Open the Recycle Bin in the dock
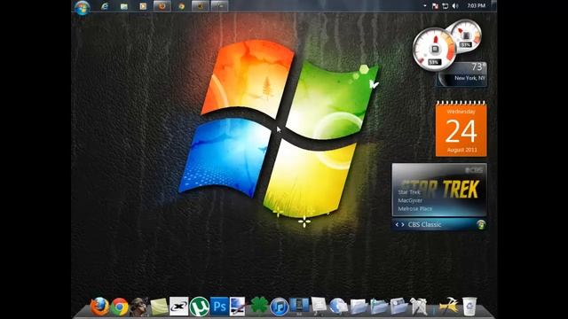The width and height of the screenshot is (568, 319). (x=469, y=307)
